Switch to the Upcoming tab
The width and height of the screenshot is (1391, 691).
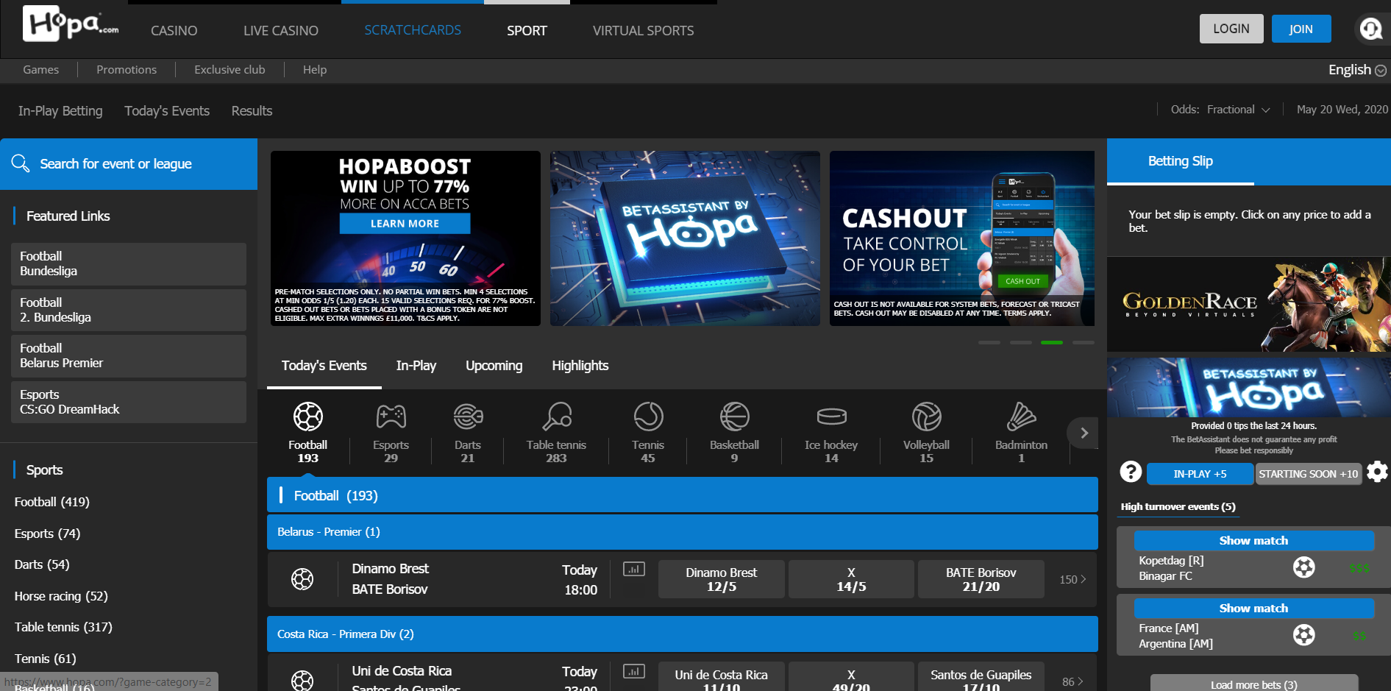tap(494, 366)
